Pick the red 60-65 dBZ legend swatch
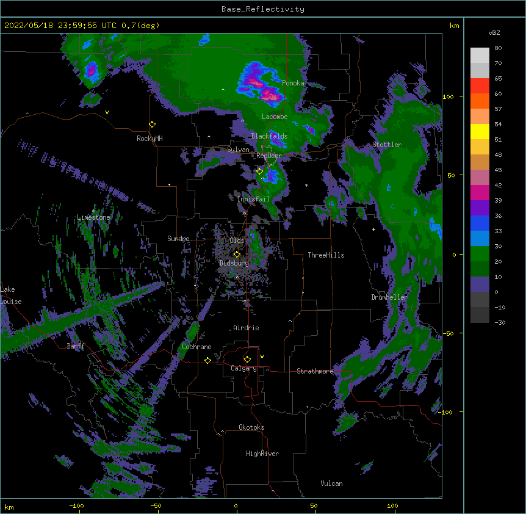 coord(480,86)
